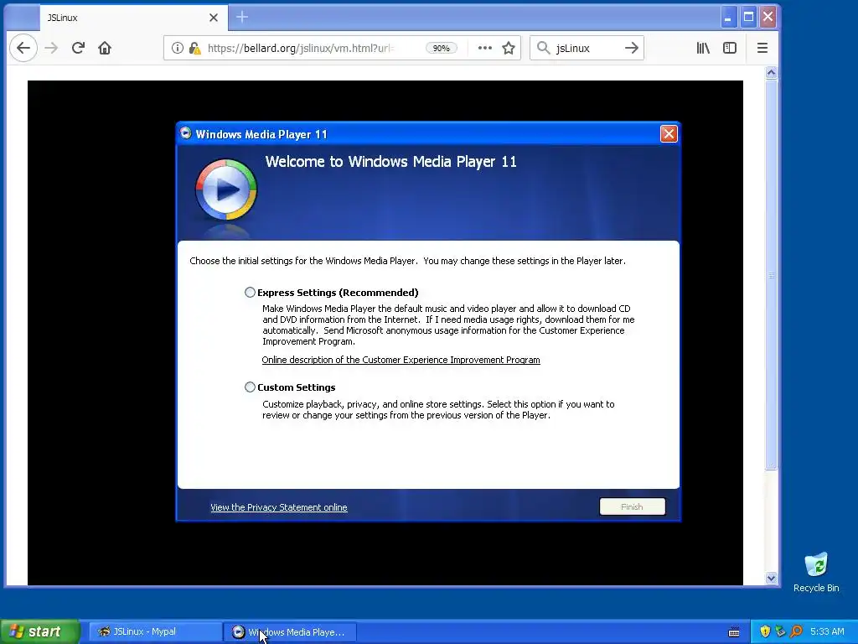Image resolution: width=858 pixels, height=644 pixels.
Task: Close the JSLinux tab
Action: pyautogui.click(x=214, y=18)
